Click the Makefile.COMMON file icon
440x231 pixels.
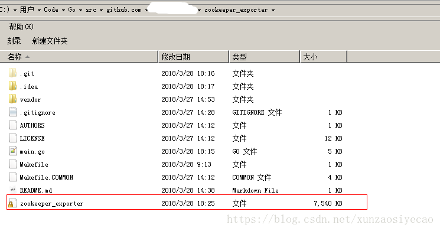(x=13, y=177)
